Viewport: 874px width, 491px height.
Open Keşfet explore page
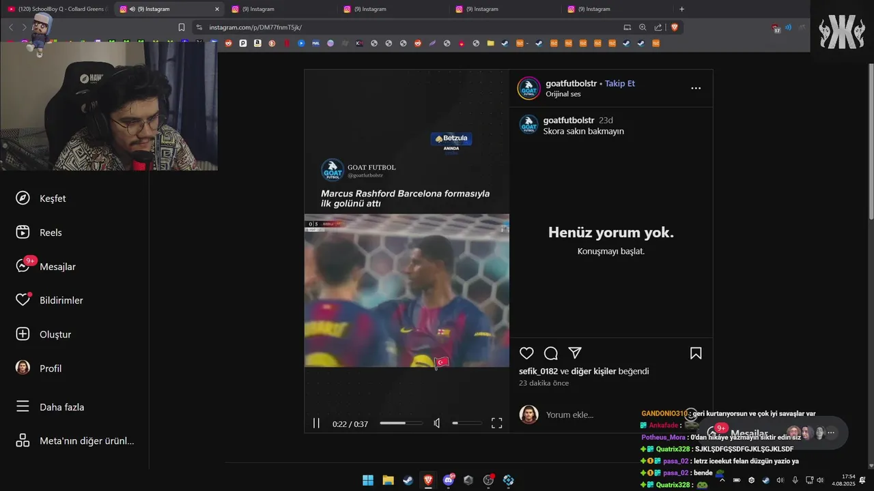pyautogui.click(x=41, y=198)
